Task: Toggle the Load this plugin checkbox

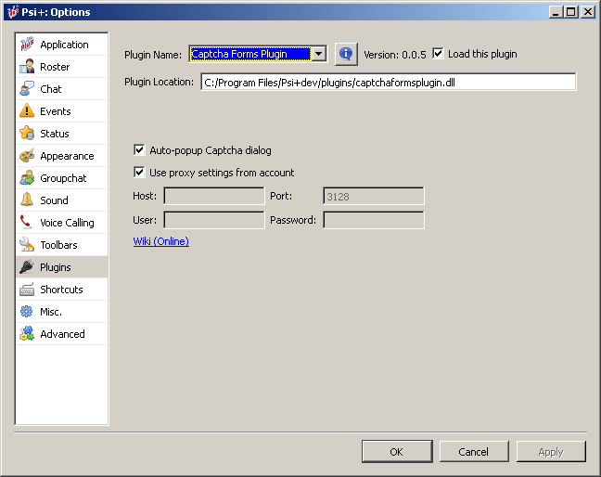Action: [439, 54]
